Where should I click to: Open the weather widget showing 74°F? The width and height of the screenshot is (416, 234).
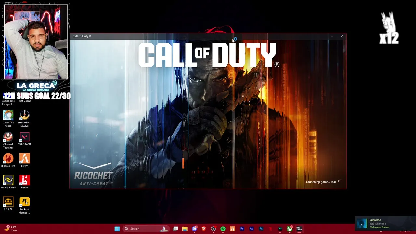tap(11, 229)
